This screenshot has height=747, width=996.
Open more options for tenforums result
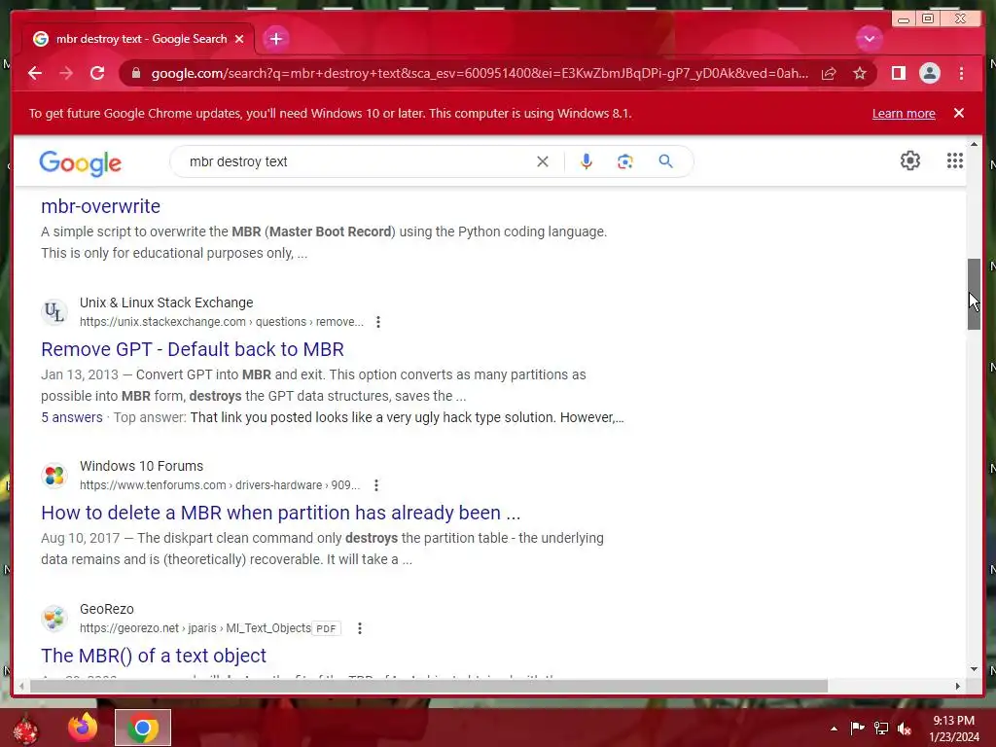pyautogui.click(x=376, y=485)
